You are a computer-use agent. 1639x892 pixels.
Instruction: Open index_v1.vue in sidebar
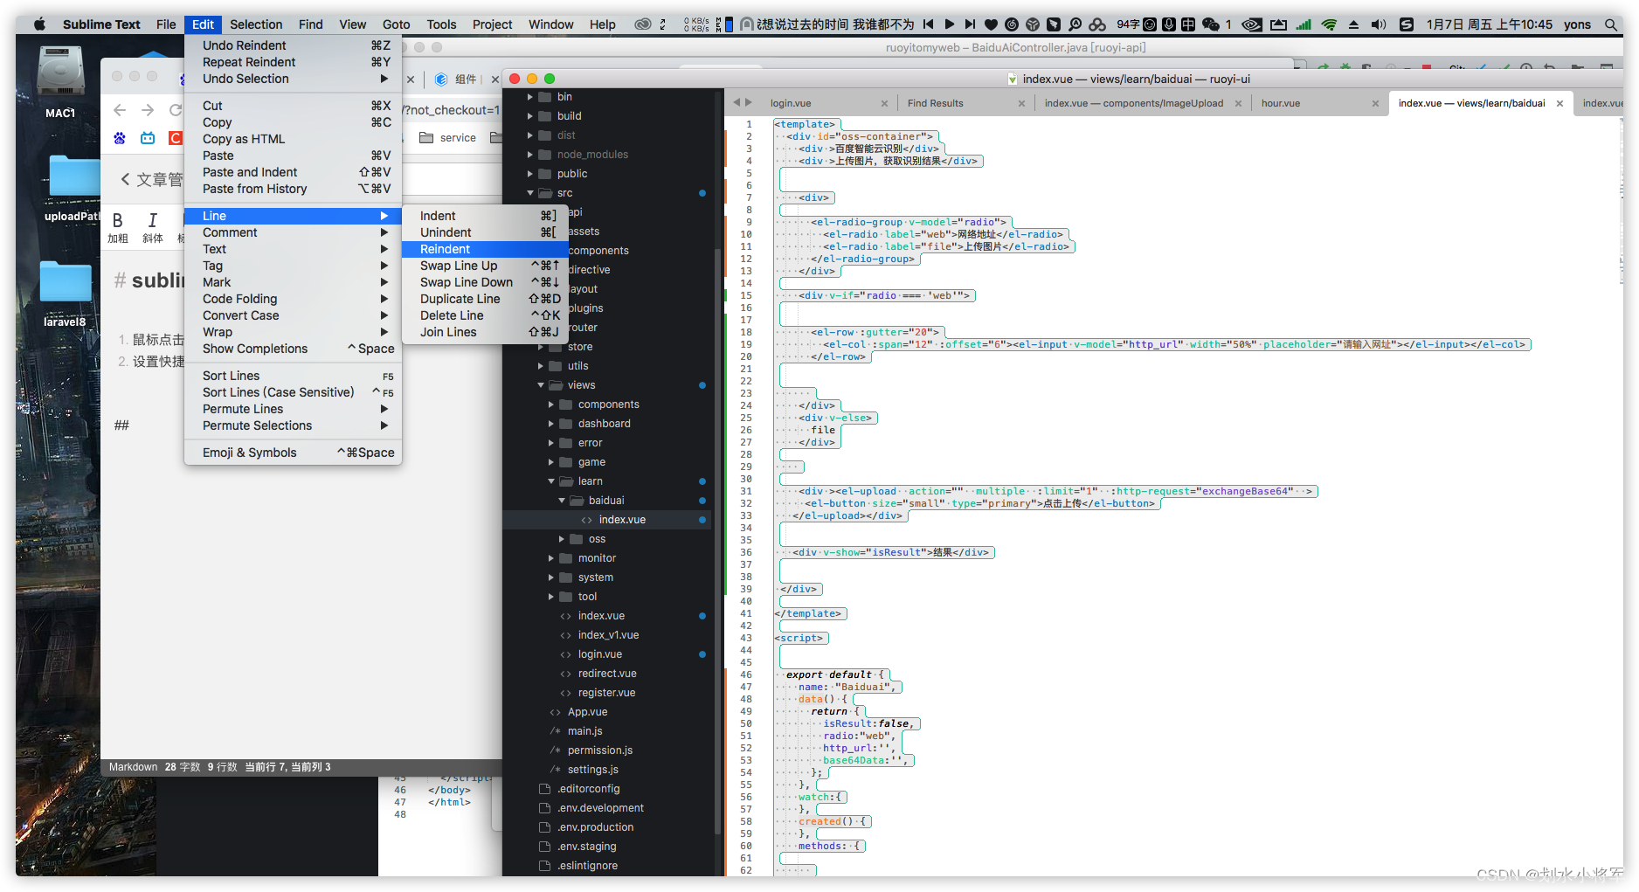pyautogui.click(x=608, y=635)
